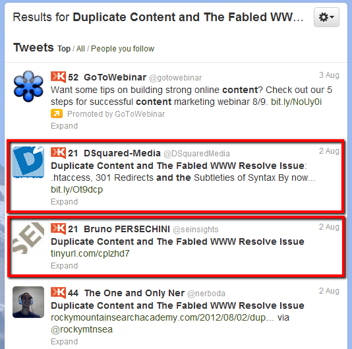This screenshot has height=349, width=352.
Task: Click the orange Promoted arrow icon
Action: click(57, 113)
